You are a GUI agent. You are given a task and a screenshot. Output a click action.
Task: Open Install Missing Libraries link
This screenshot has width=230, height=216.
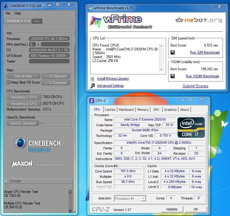pos(113,79)
